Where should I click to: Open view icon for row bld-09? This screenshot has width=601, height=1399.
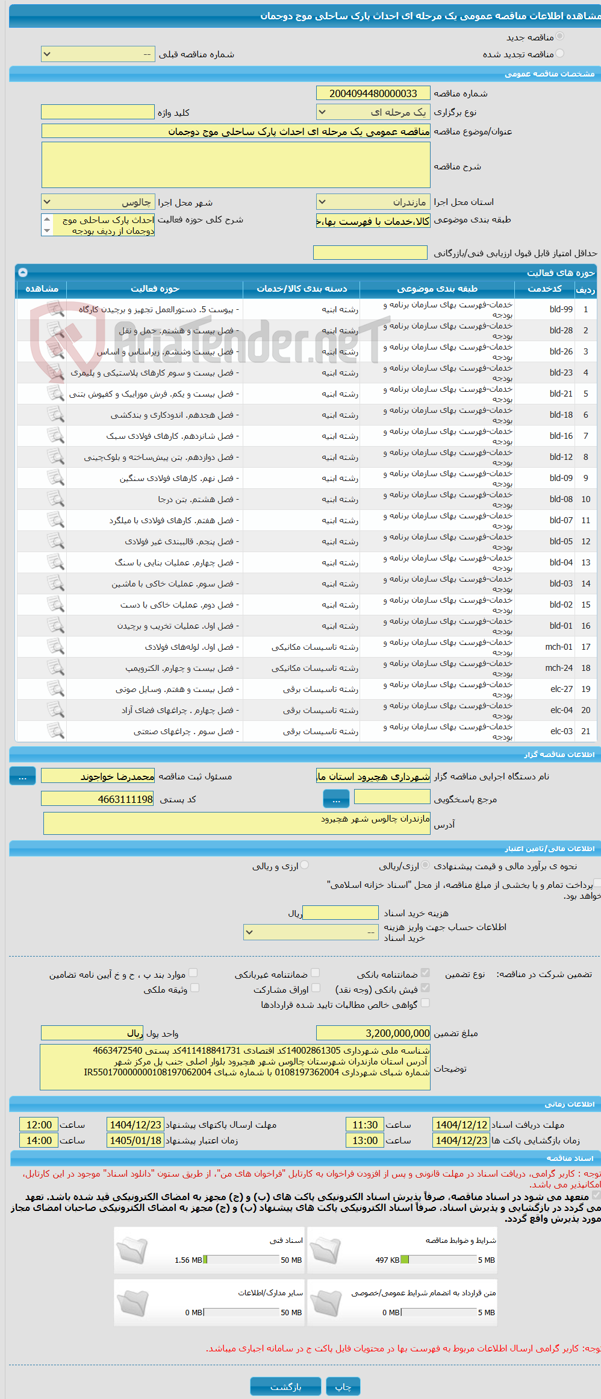click(x=55, y=478)
